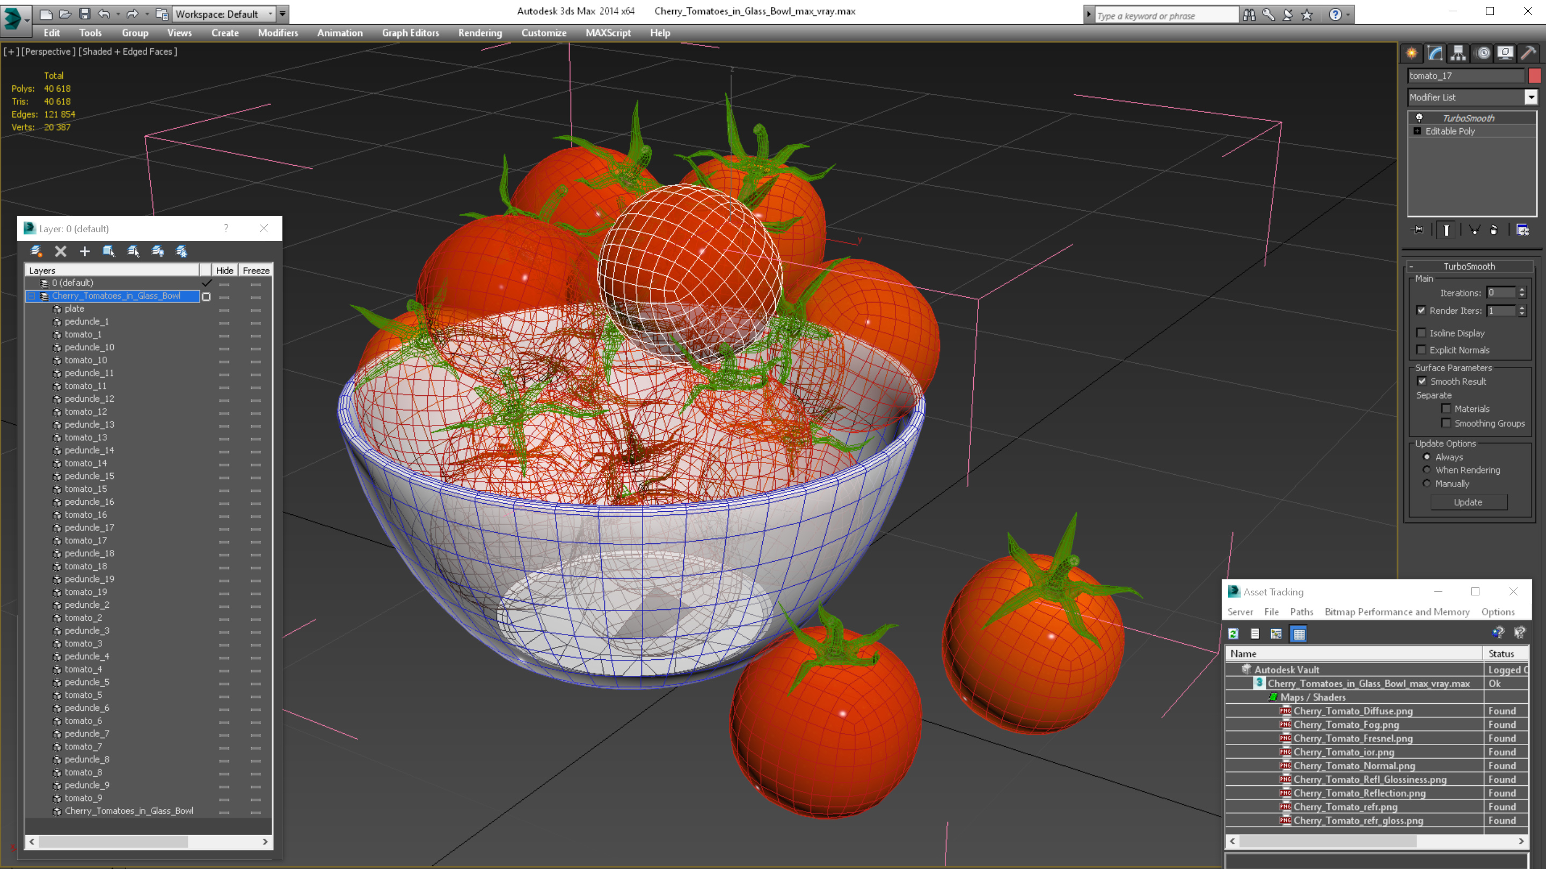Image resolution: width=1546 pixels, height=869 pixels.
Task: Open the Modify command panel tab
Action: pyautogui.click(x=1435, y=54)
